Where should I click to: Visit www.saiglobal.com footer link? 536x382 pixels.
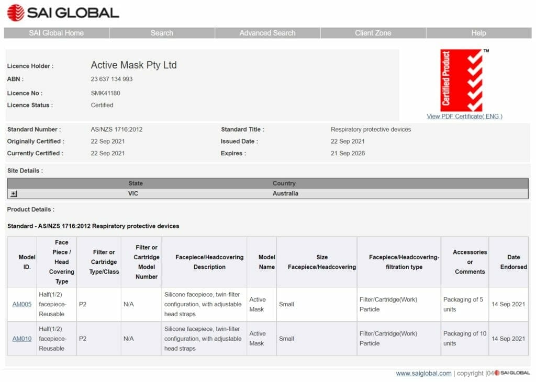423,373
